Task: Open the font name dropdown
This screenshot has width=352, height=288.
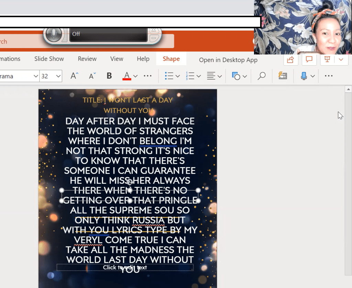Action: pyautogui.click(x=36, y=76)
